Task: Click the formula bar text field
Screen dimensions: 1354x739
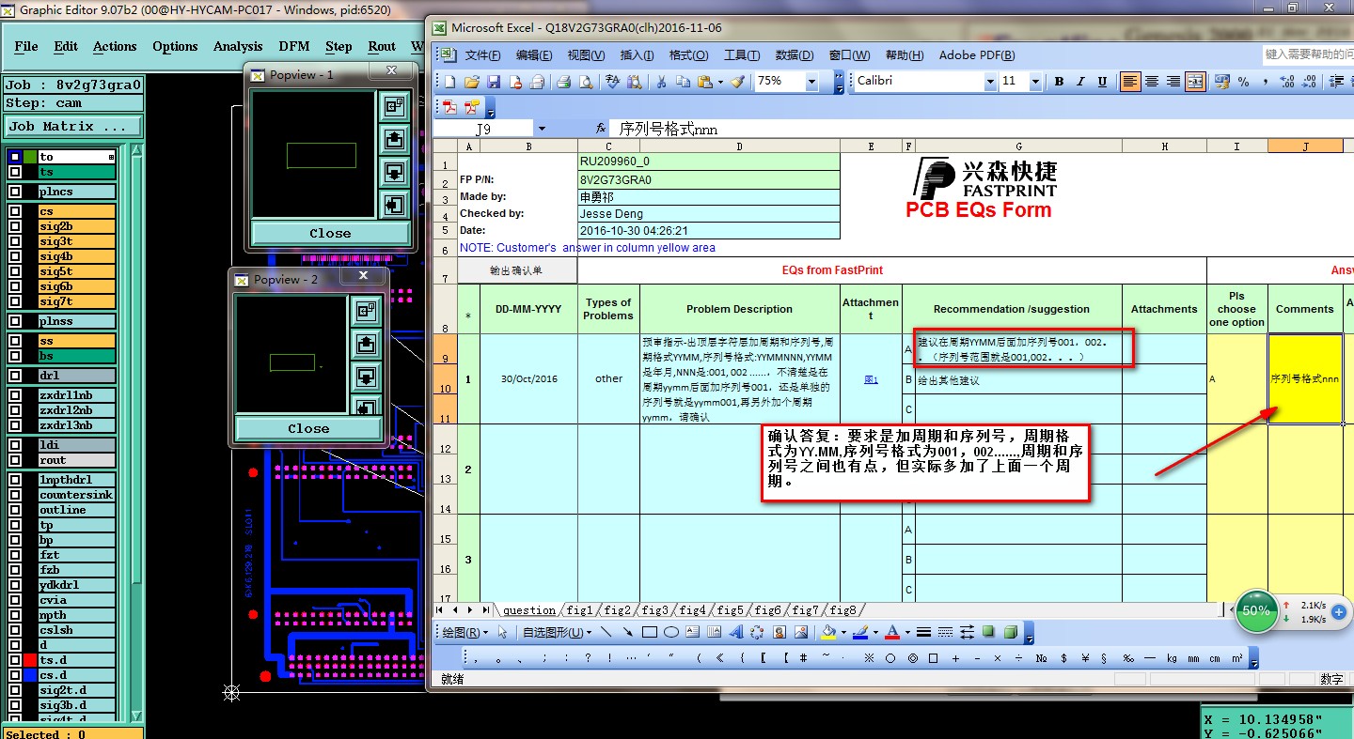Action: click(x=983, y=129)
